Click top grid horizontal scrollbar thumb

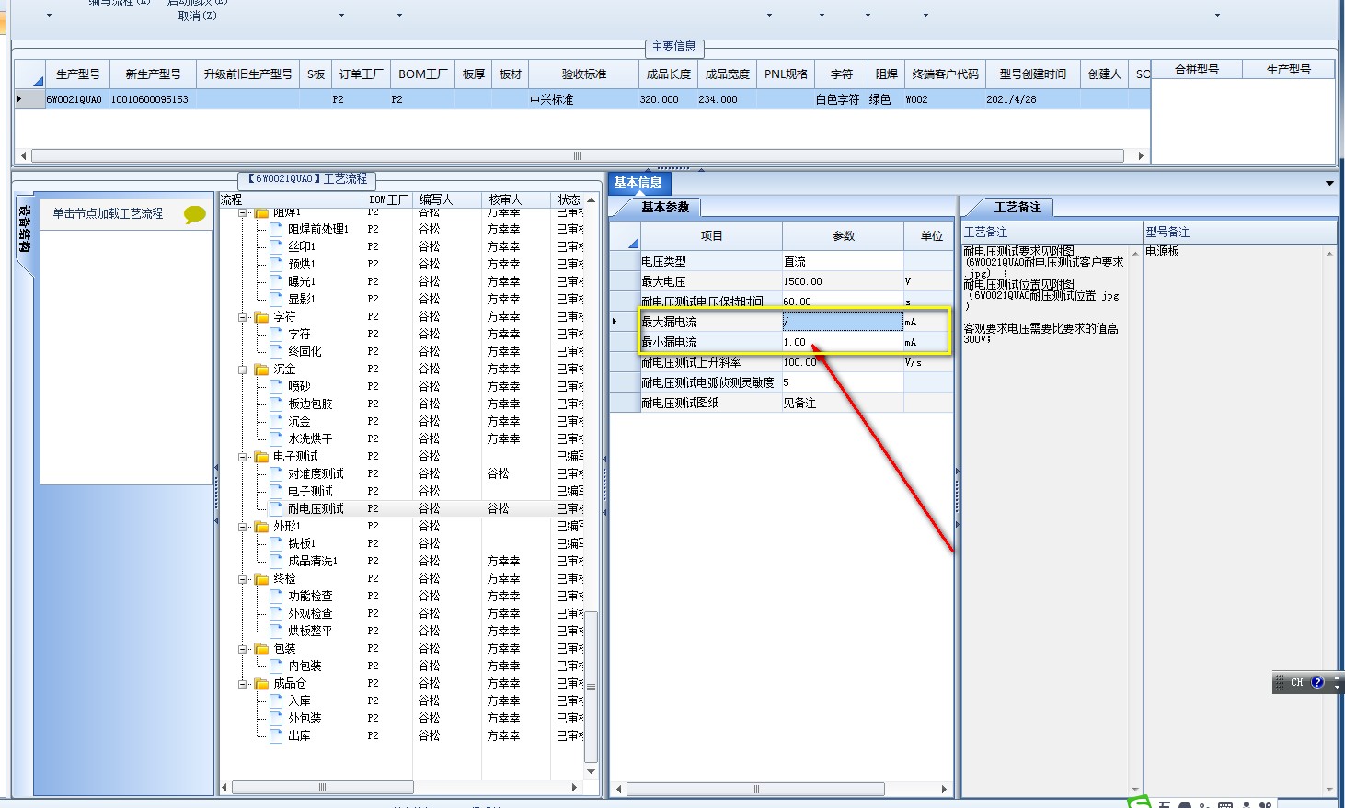pyautogui.click(x=577, y=155)
